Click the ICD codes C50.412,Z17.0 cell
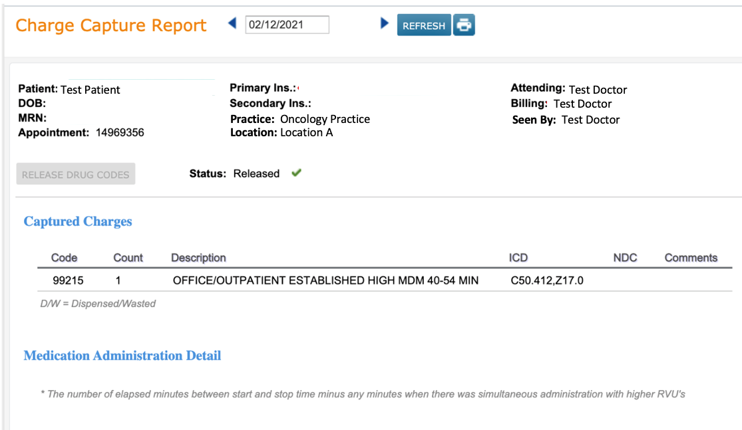742x430 pixels. [x=546, y=280]
